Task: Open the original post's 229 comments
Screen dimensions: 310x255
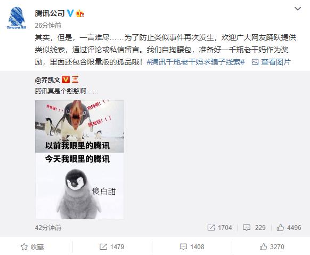Action: 254,228
